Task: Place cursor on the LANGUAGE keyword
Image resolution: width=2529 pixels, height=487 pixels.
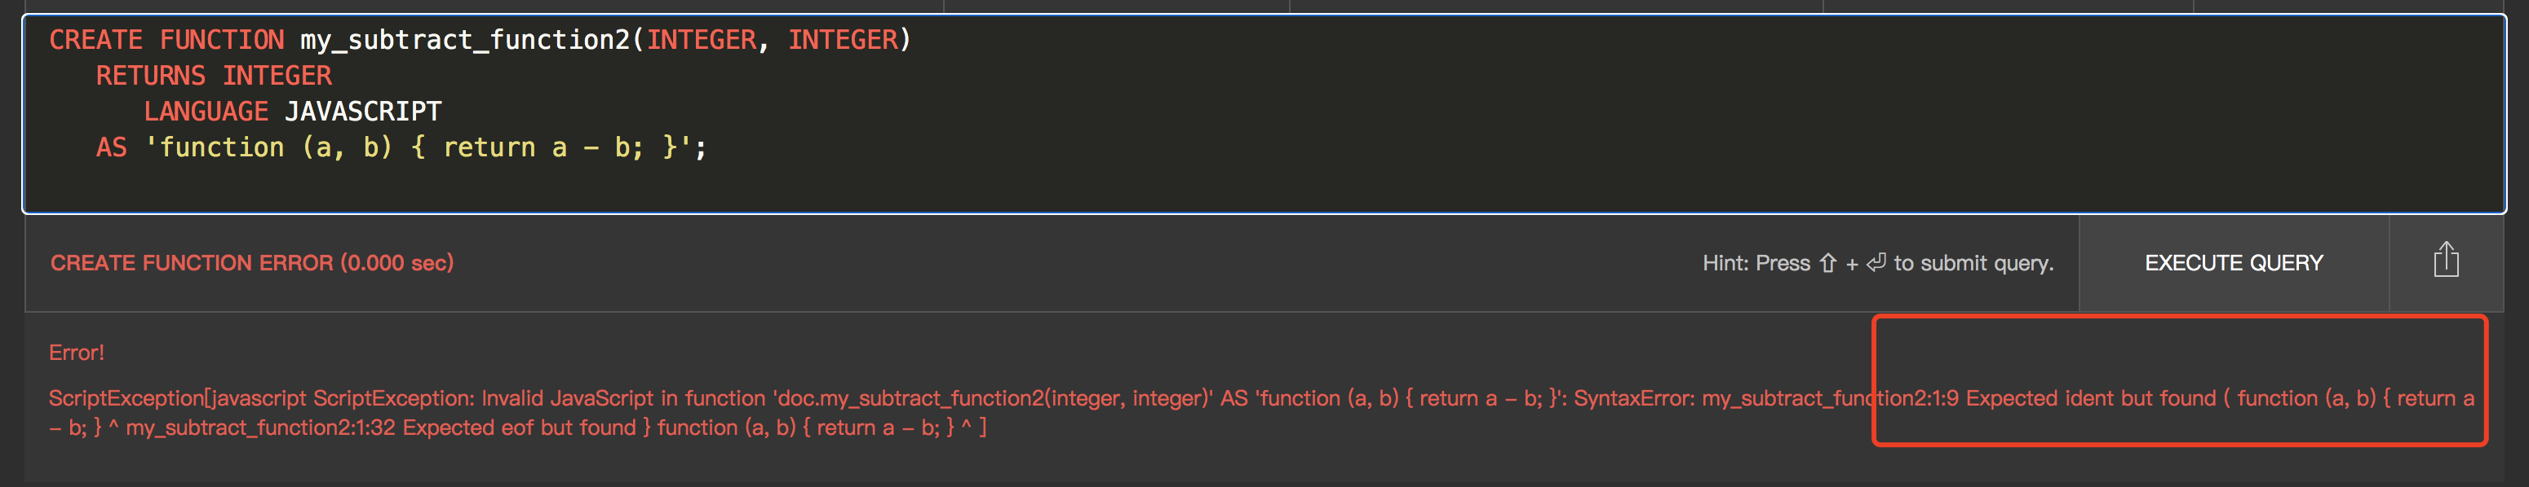Action: pyautogui.click(x=206, y=112)
